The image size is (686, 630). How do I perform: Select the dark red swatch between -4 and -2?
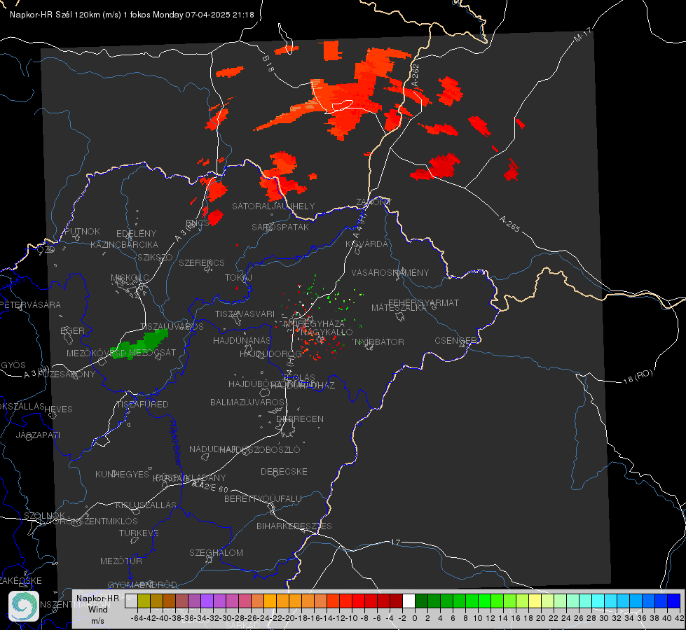tap(396, 601)
